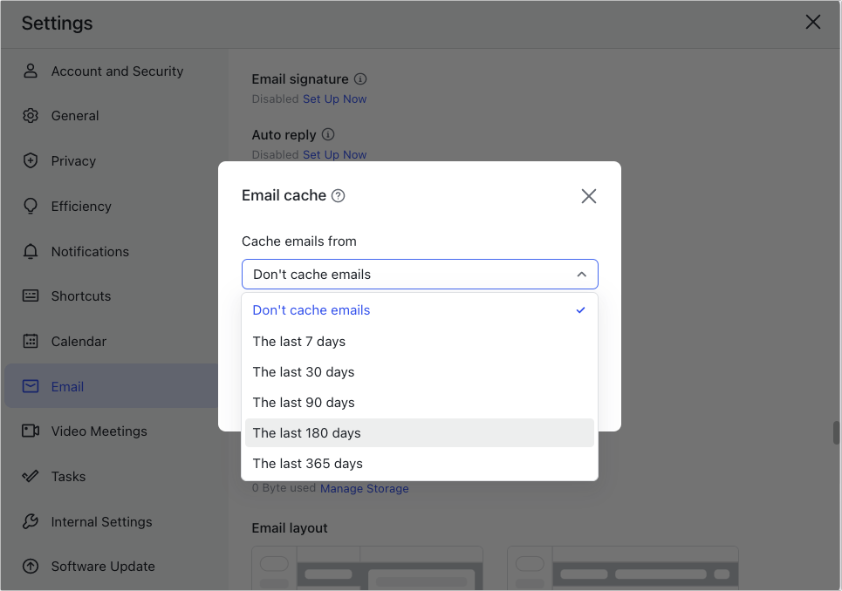Open the Video Meetings camera icon

tap(31, 431)
